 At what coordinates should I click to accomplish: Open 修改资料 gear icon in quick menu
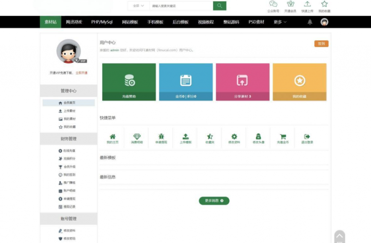tap(234, 137)
